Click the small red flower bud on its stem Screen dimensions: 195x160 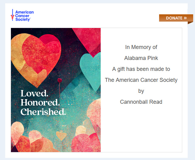(60, 80)
